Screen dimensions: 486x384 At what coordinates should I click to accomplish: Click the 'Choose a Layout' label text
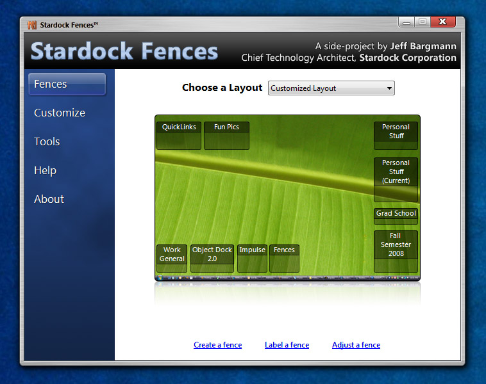(x=222, y=88)
